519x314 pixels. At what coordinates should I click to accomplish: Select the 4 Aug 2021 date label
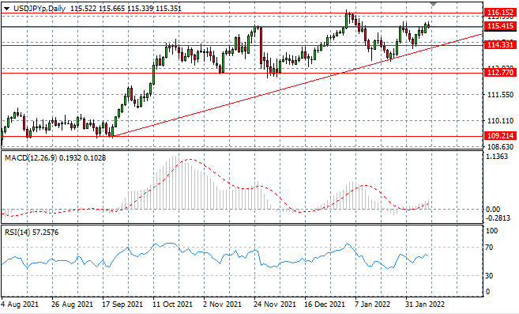(x=20, y=304)
